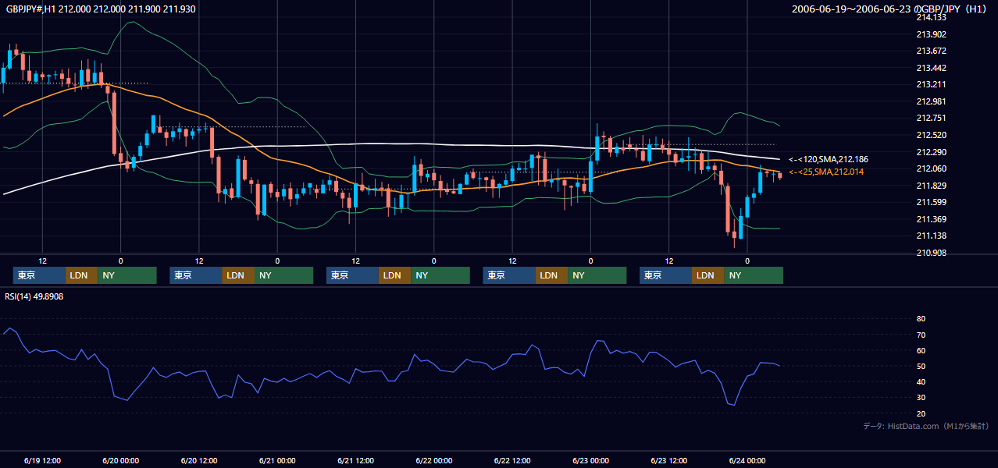Click the 東京 session box for 6/23

(665, 275)
